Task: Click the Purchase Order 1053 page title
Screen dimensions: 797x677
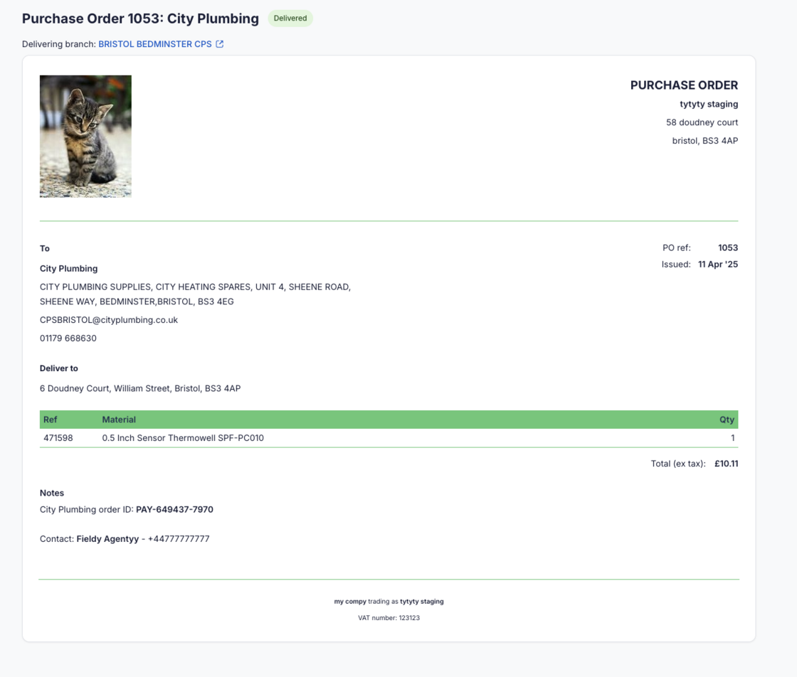Action: 140,18
